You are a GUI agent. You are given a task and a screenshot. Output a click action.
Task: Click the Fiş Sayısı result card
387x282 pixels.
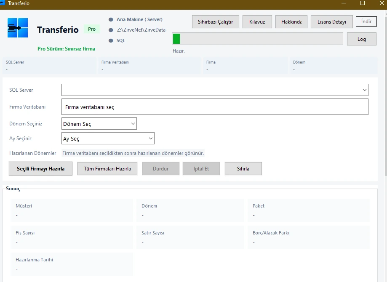tap(72, 237)
